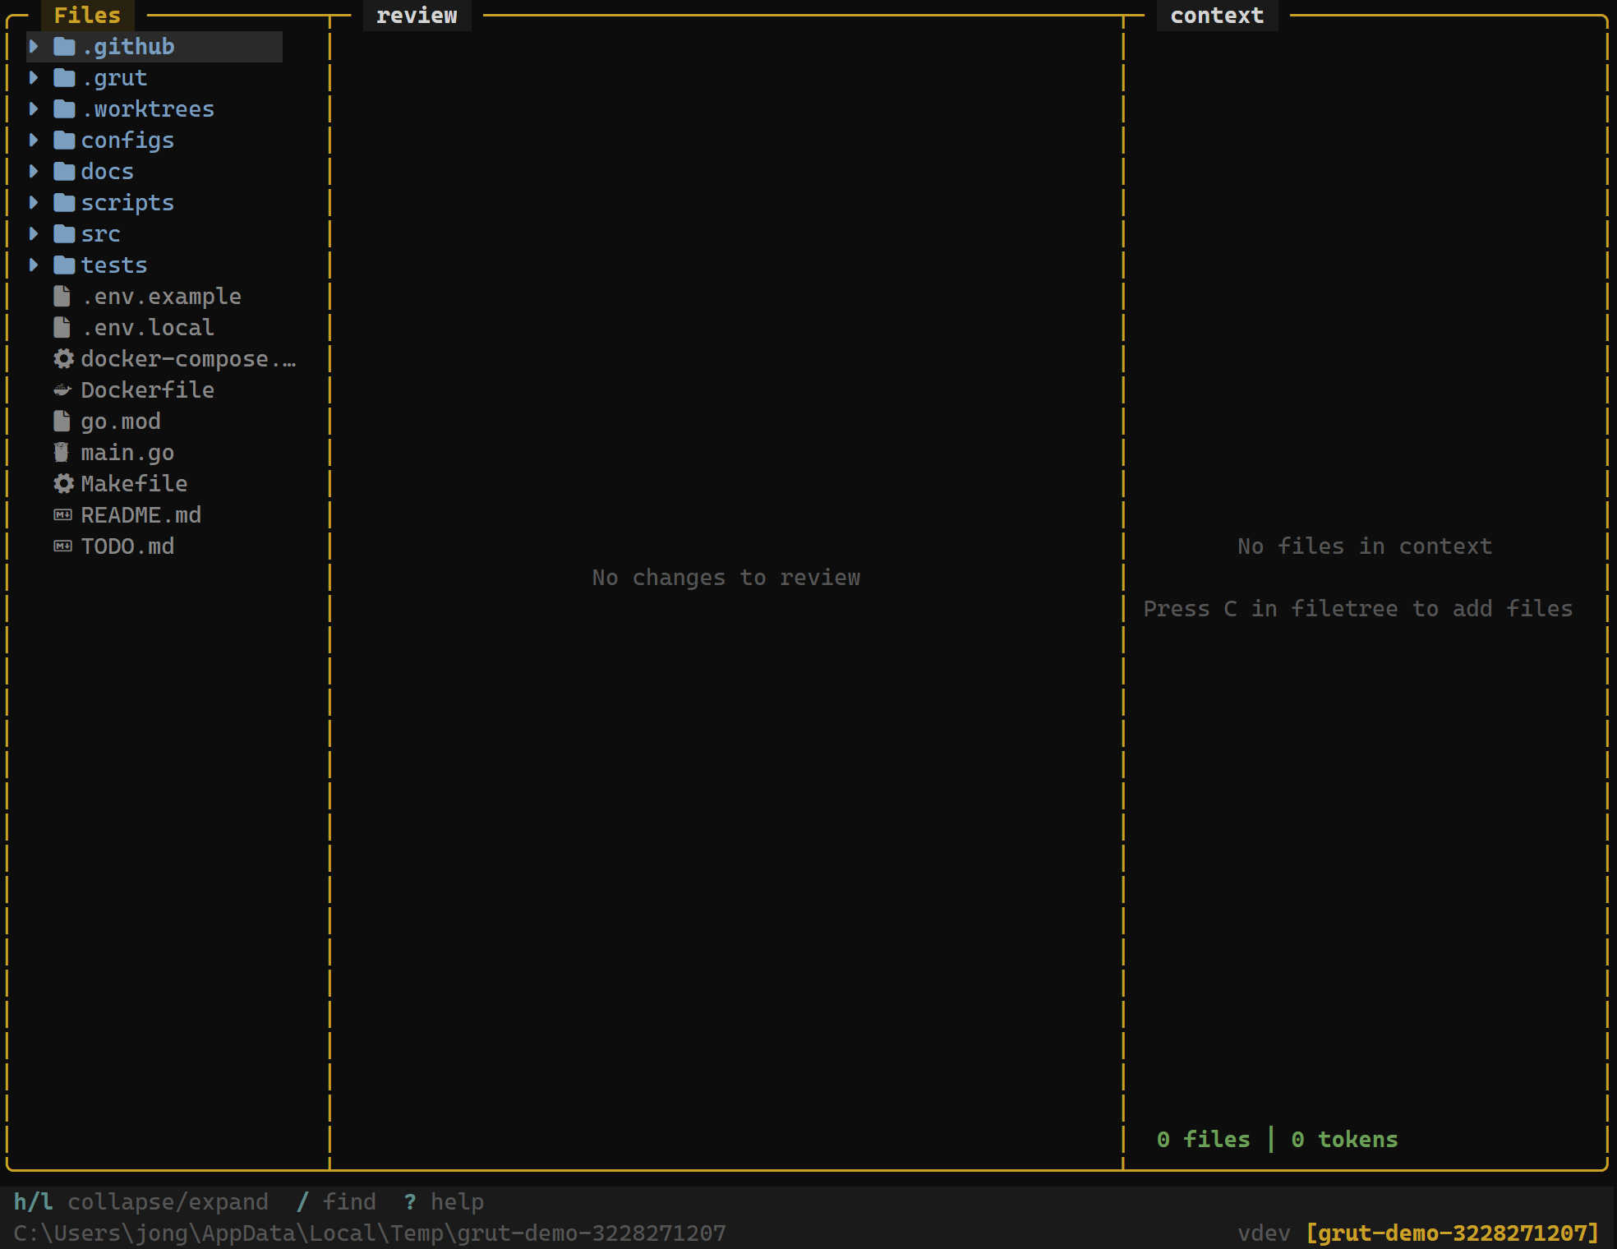The image size is (1617, 1249).
Task: Select the Makefile entry name
Action: coord(134,484)
